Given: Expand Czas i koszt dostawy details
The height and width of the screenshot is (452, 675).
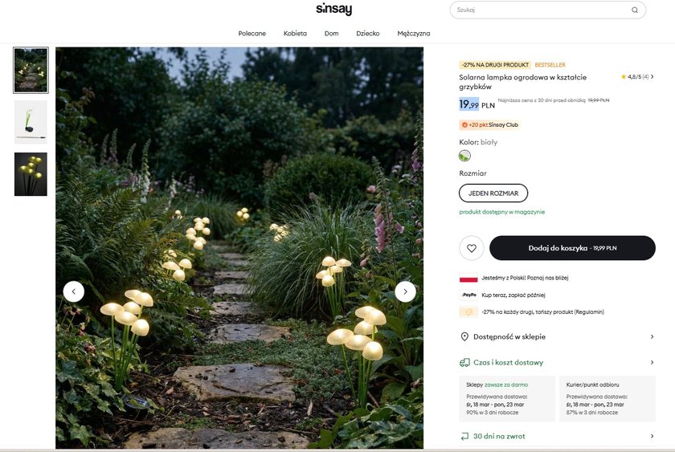Looking at the screenshot, I should click(x=652, y=362).
